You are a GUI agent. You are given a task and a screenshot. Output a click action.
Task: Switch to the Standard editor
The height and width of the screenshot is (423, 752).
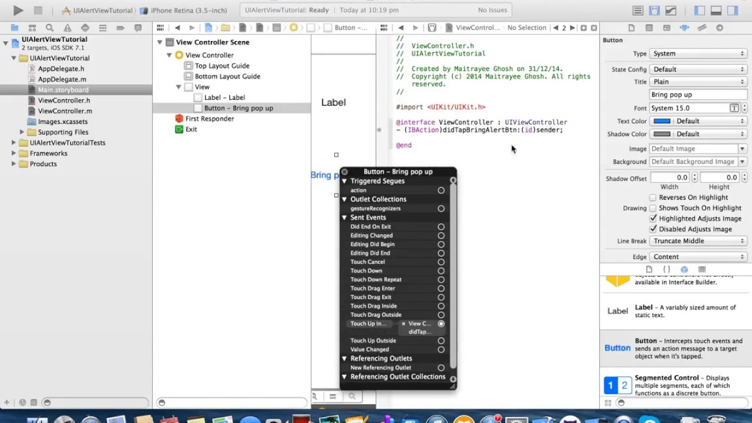638,11
